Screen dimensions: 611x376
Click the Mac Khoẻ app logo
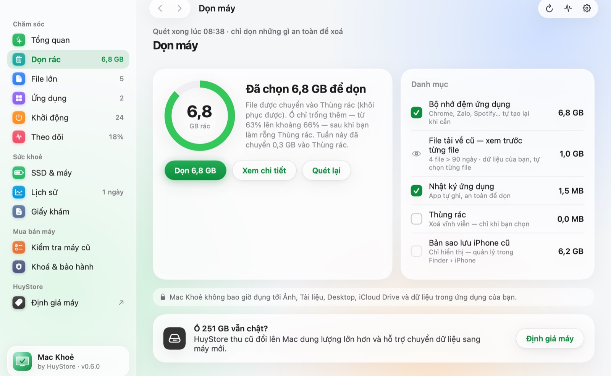23,361
